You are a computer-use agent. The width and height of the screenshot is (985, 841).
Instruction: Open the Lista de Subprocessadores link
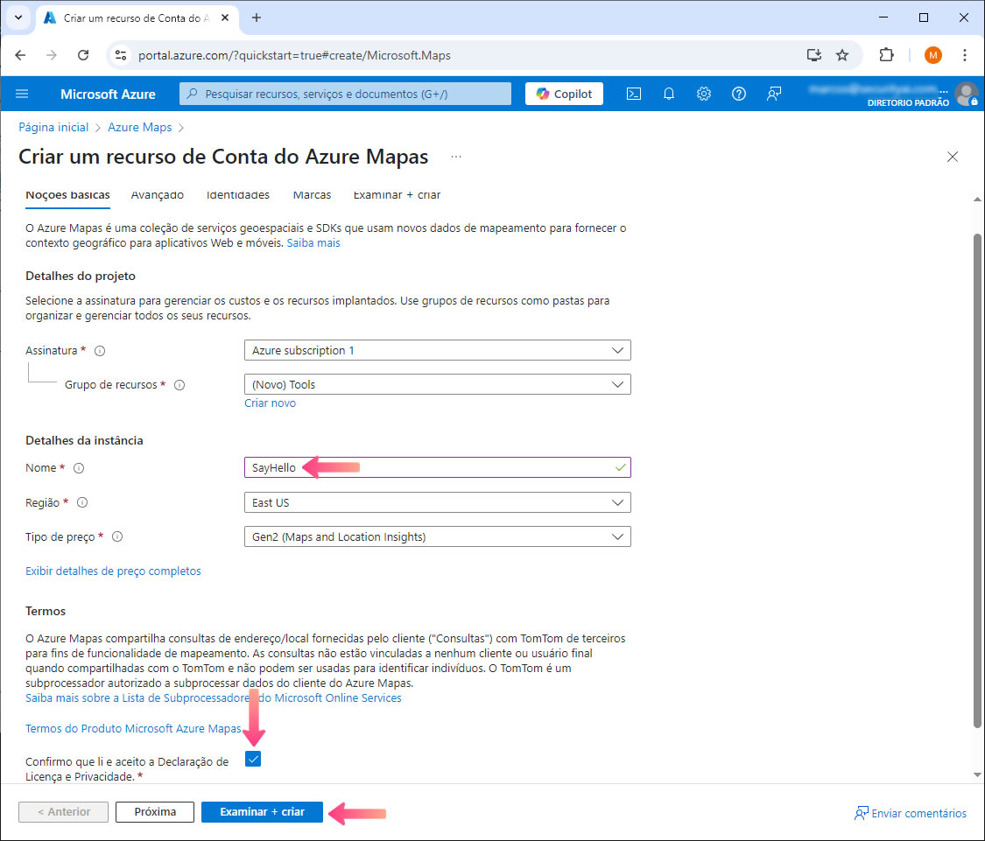click(x=213, y=697)
